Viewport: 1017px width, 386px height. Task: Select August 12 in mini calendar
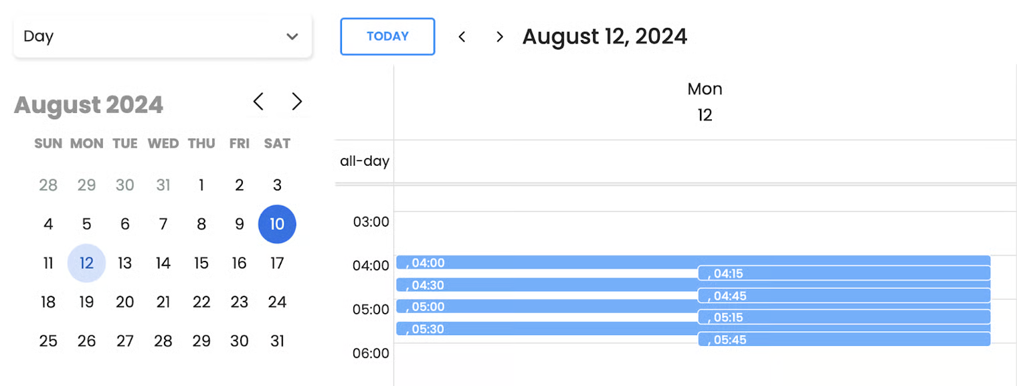tap(86, 263)
